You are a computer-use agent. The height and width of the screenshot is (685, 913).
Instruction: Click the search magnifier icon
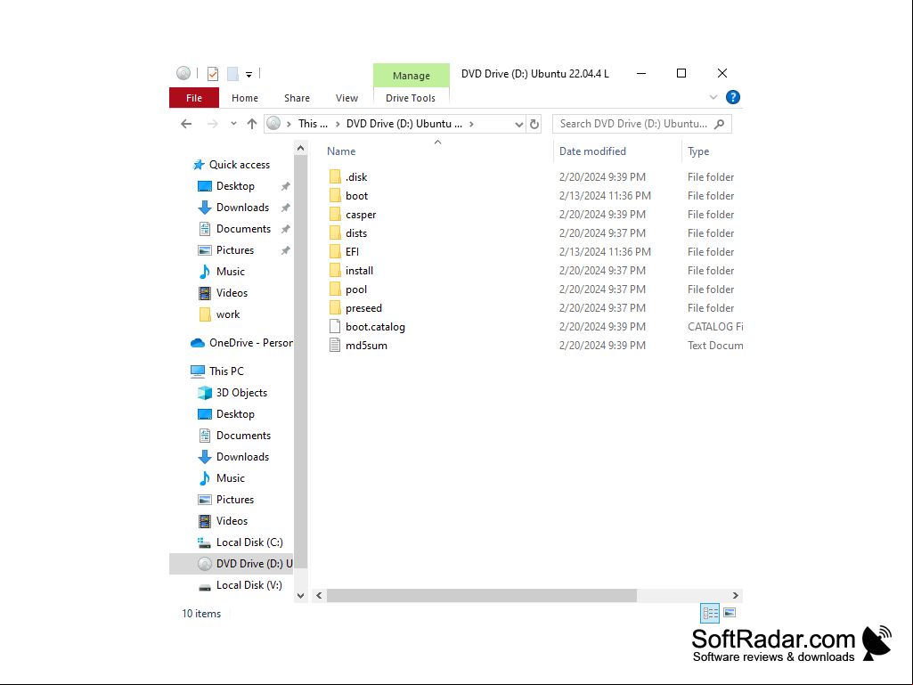720,124
